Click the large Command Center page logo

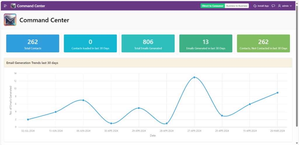click(10, 20)
